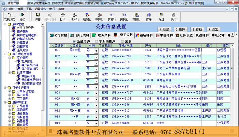Image resolution: width=239 pixels, height=137 pixels.
Task: Open gender dropdown for row 009
Action: [x=96, y=100]
